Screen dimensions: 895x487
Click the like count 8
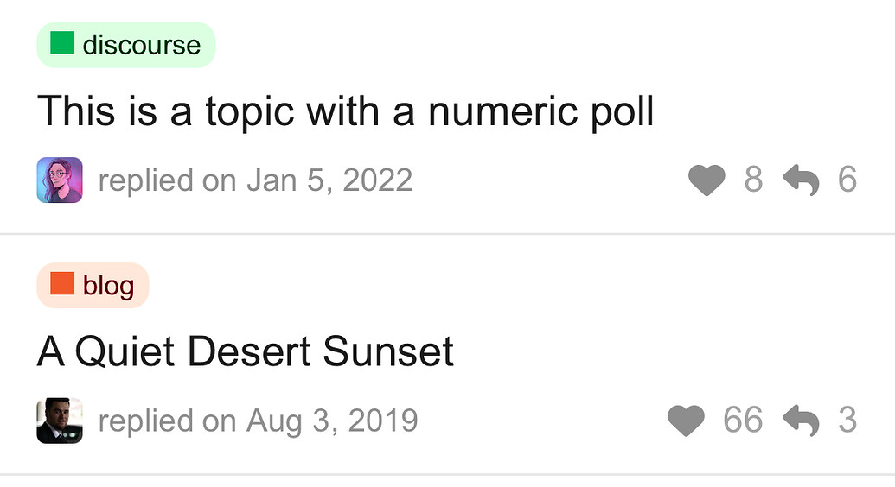[x=753, y=180]
